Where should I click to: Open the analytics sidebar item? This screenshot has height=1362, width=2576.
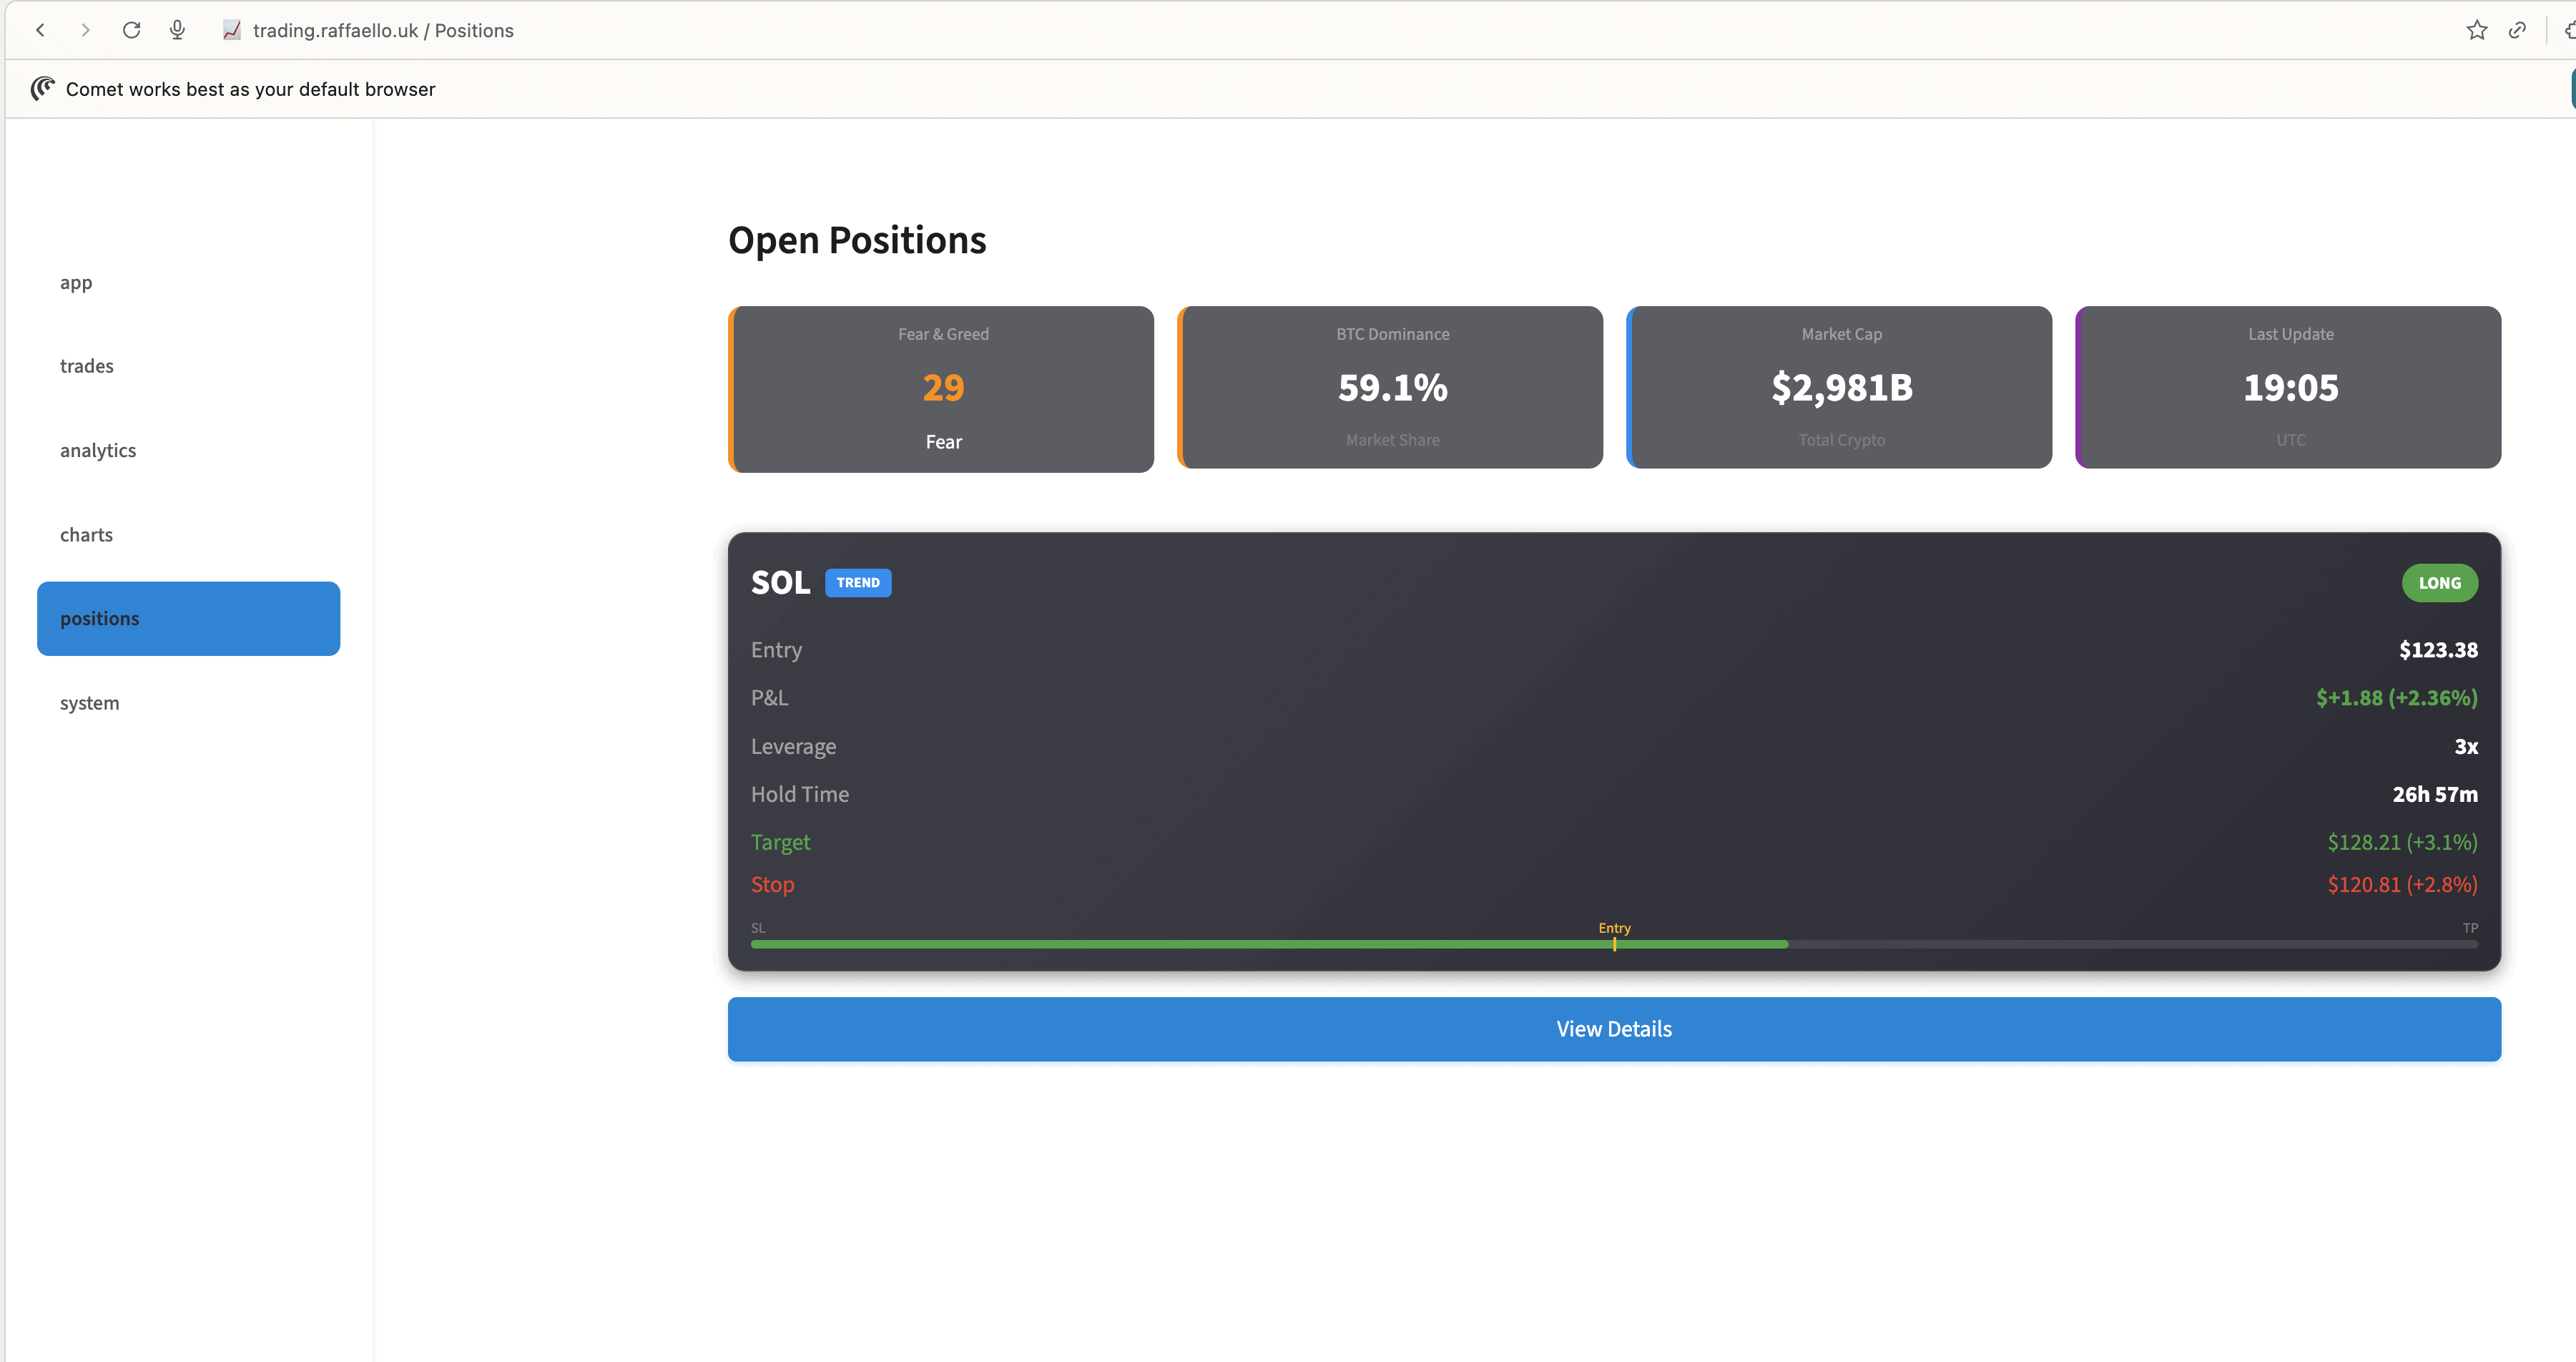tap(188, 450)
